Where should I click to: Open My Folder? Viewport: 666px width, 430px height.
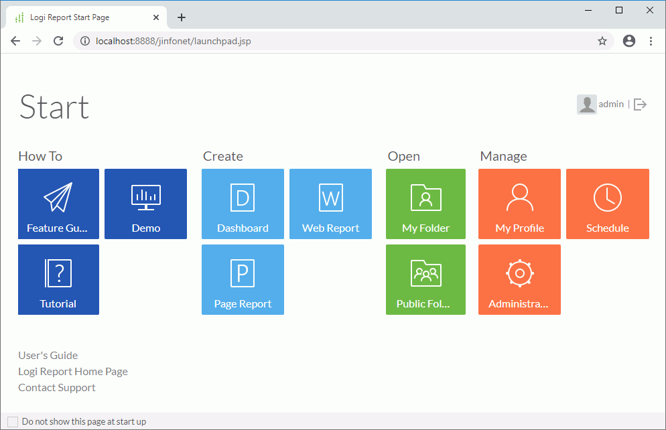pyautogui.click(x=425, y=204)
